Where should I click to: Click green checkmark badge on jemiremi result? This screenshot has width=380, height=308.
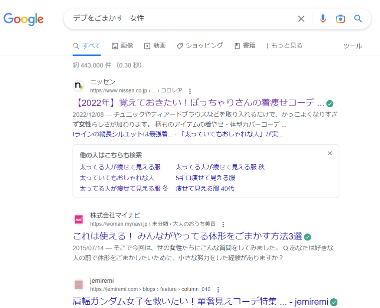(334, 302)
